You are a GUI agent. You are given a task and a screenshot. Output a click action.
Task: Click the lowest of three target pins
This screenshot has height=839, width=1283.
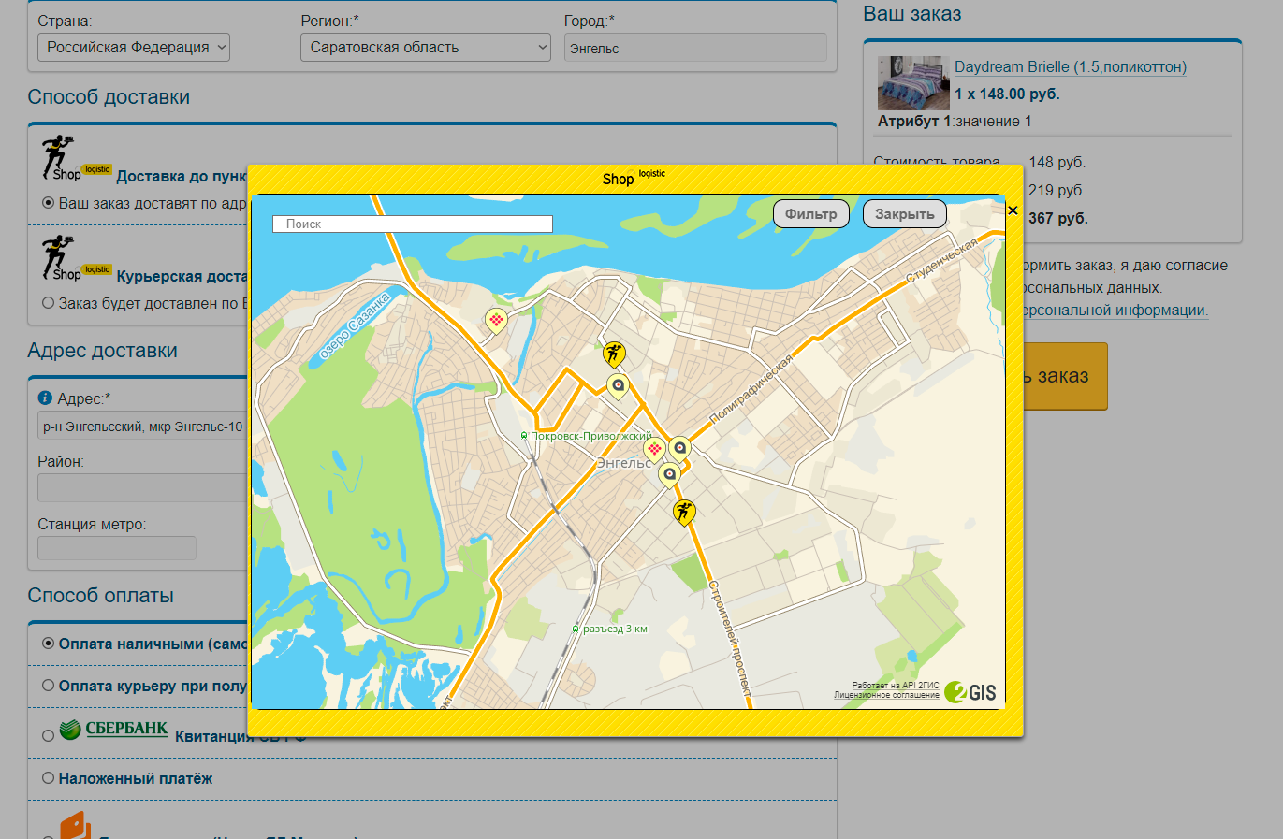(x=669, y=475)
